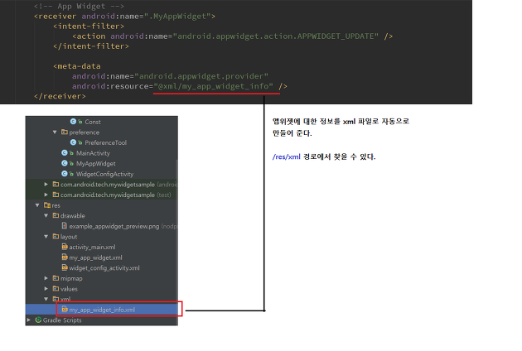The width and height of the screenshot is (522, 351).
Task: Click the closing </intent-filter> tag
Action: click(x=91, y=46)
